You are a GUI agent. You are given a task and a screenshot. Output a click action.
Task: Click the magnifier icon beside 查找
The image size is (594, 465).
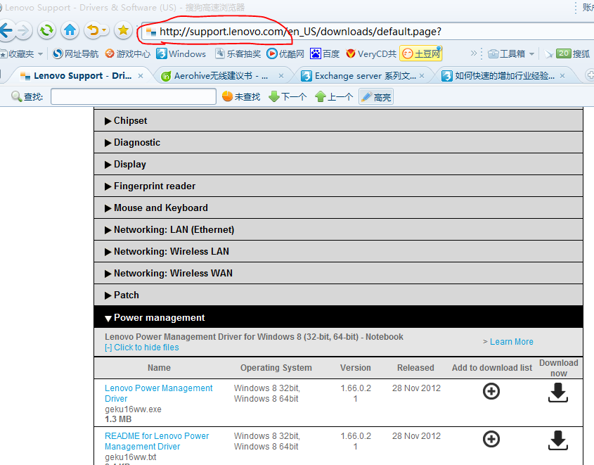click(x=16, y=96)
